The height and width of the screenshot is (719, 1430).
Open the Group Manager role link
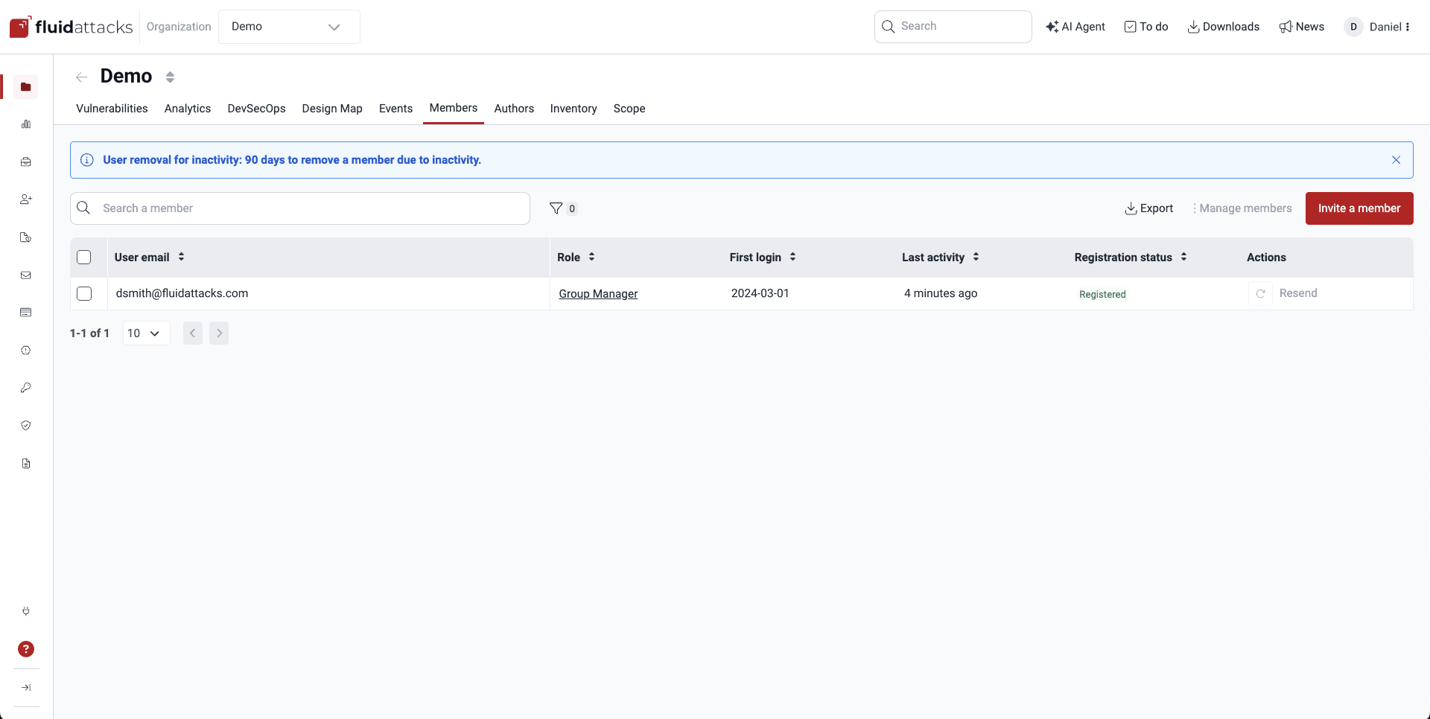598,293
